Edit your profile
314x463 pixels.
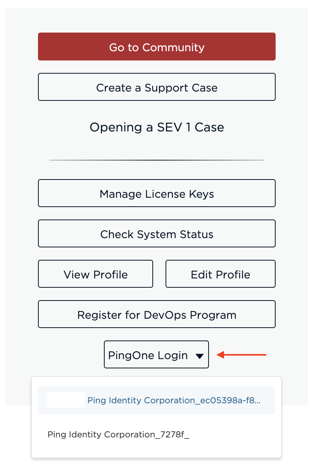coord(220,274)
